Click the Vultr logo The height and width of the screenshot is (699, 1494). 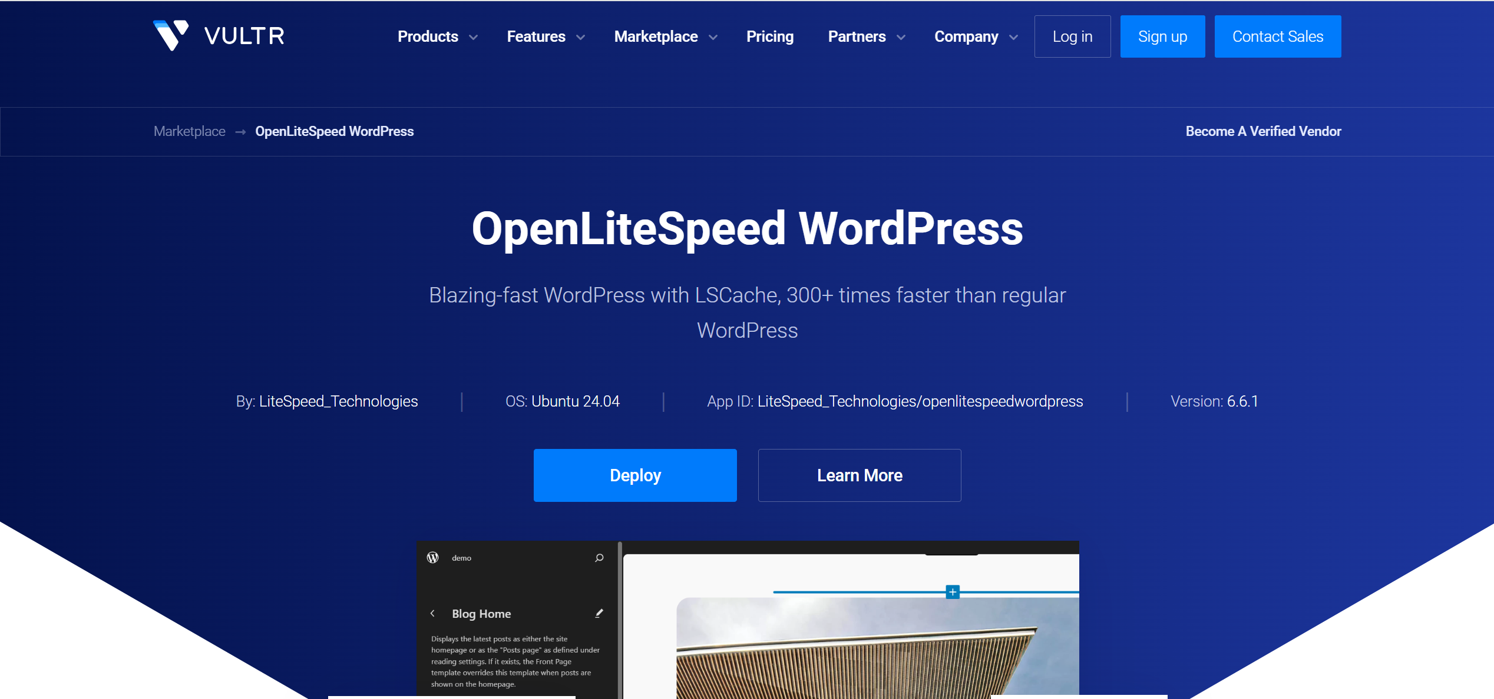[x=219, y=36]
